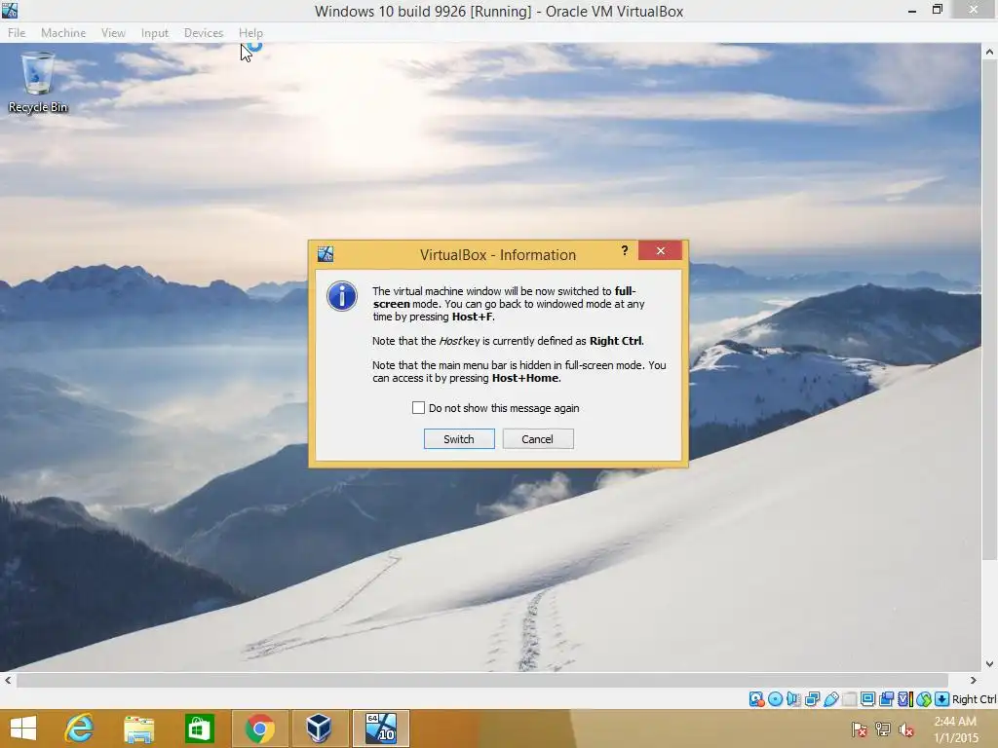
Task: Click the hard disk activity indicator icon
Action: point(756,699)
